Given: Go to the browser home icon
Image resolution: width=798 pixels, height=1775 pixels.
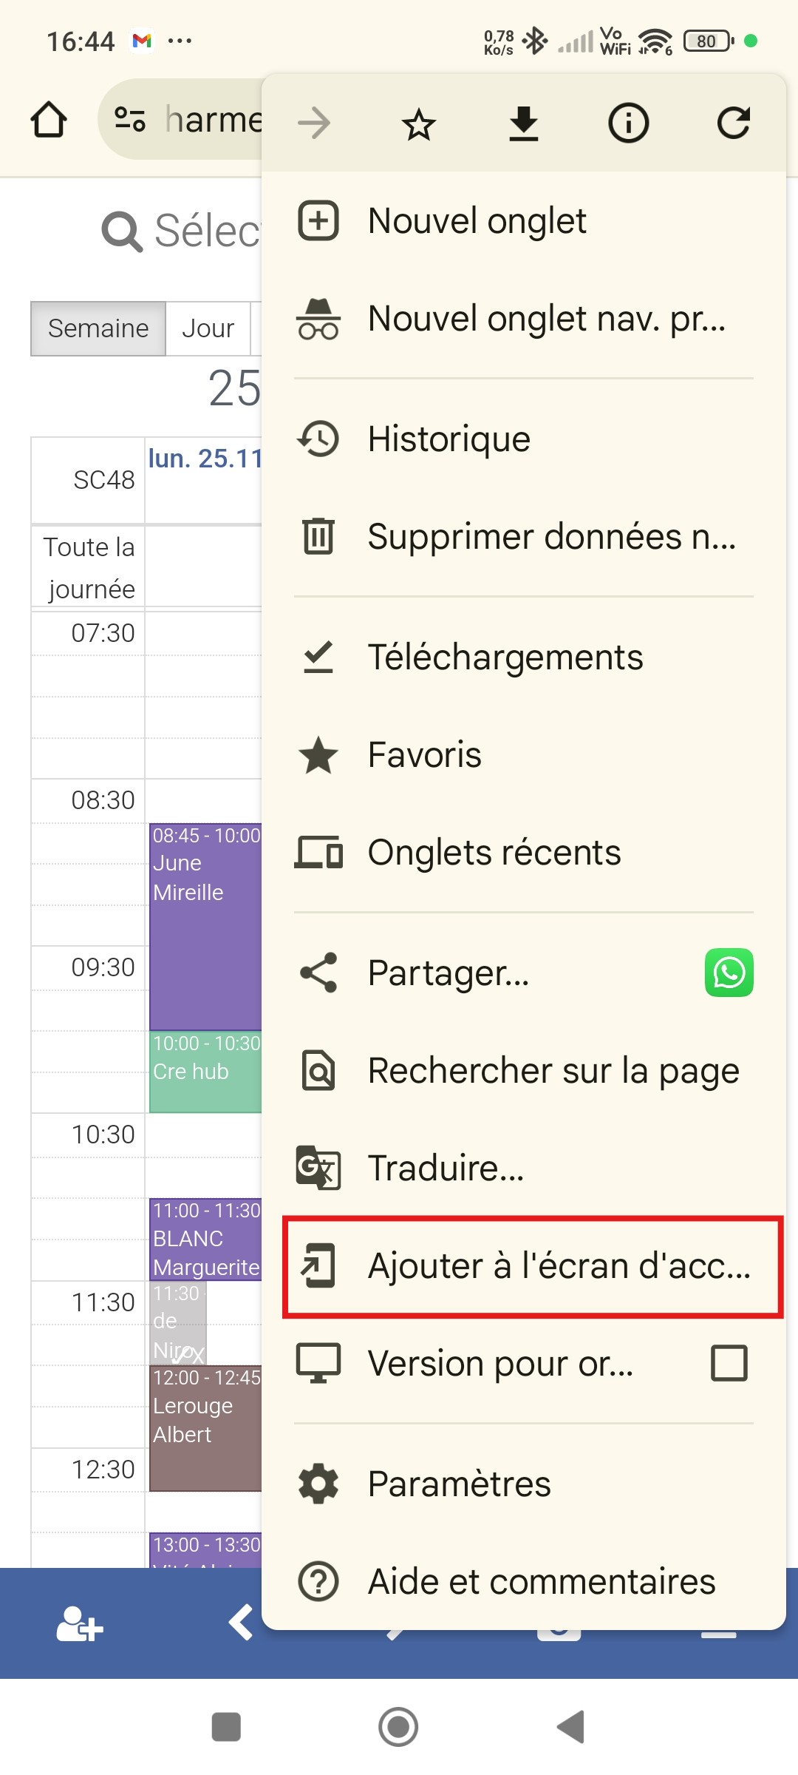Looking at the screenshot, I should click(x=49, y=120).
